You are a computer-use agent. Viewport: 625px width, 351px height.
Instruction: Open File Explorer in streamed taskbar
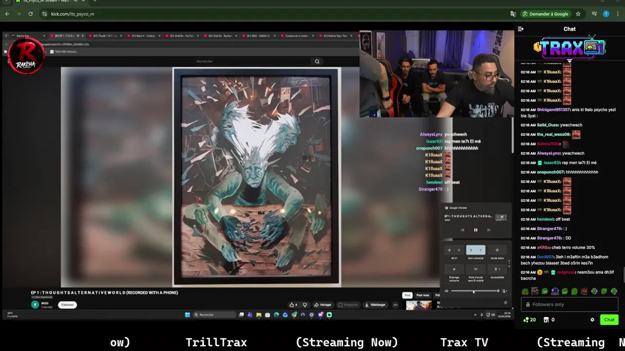click(x=259, y=315)
